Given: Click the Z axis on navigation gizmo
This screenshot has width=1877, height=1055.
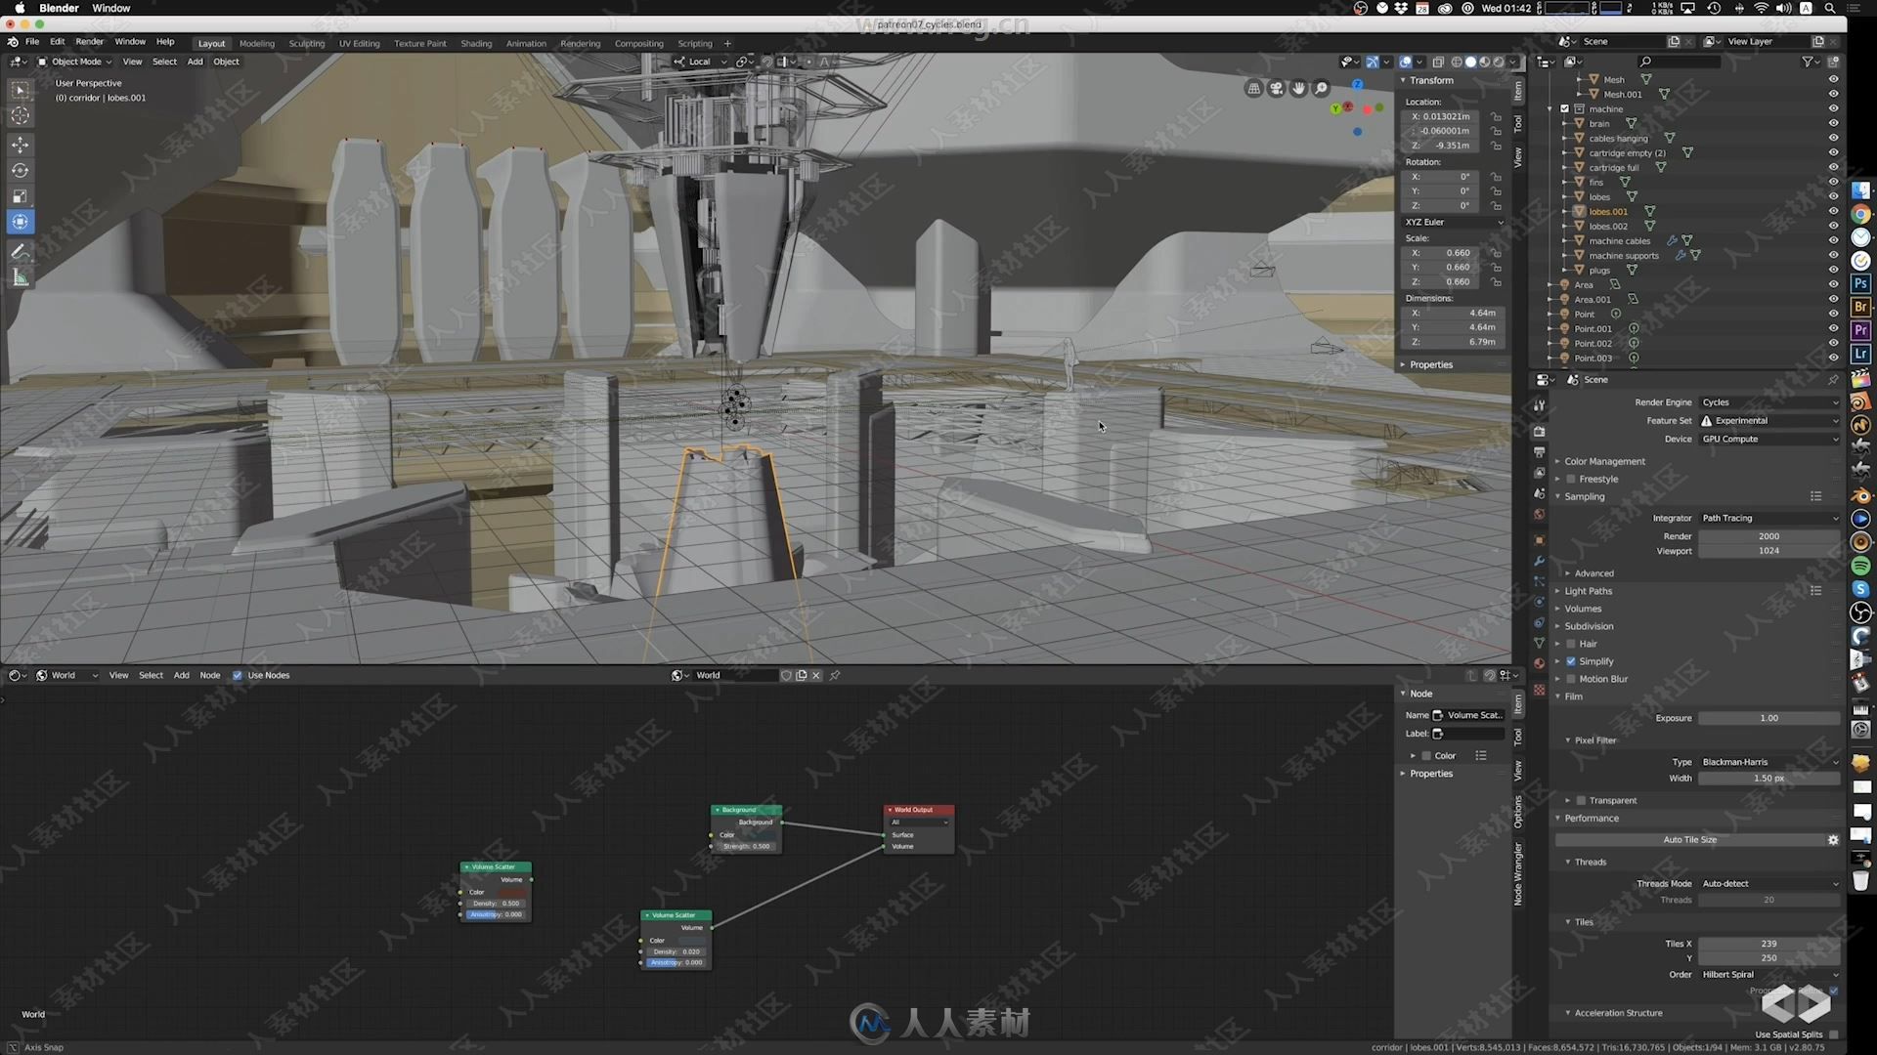Looking at the screenshot, I should [1357, 85].
